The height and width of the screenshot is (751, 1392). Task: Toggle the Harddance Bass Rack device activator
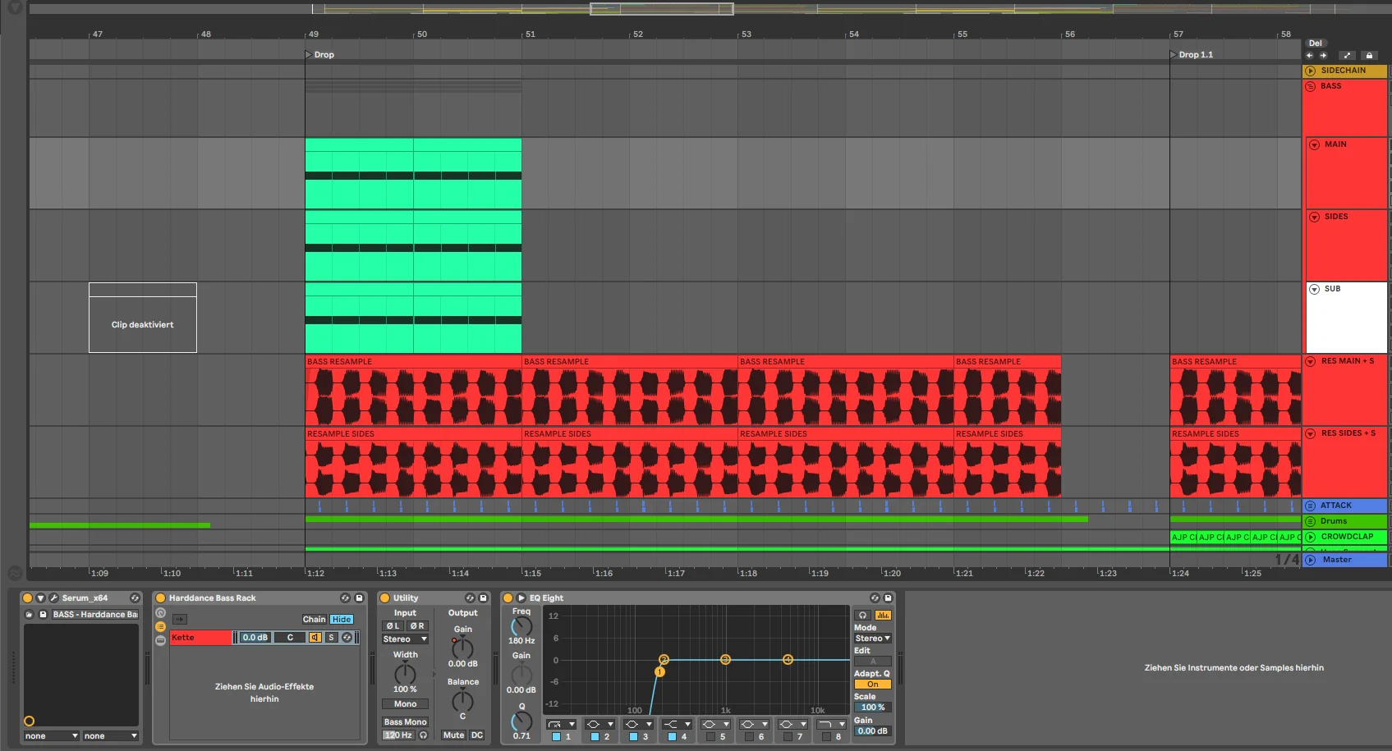coord(160,598)
